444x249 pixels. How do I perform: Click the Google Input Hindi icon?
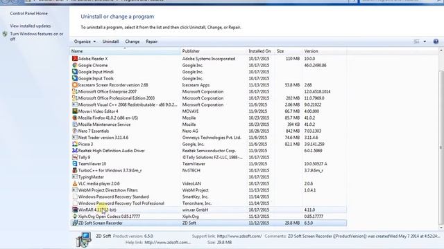pyautogui.click(x=75, y=72)
